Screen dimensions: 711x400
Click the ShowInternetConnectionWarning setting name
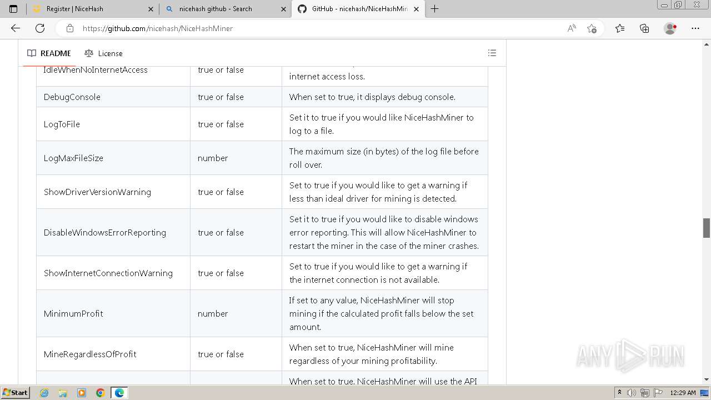(x=108, y=273)
